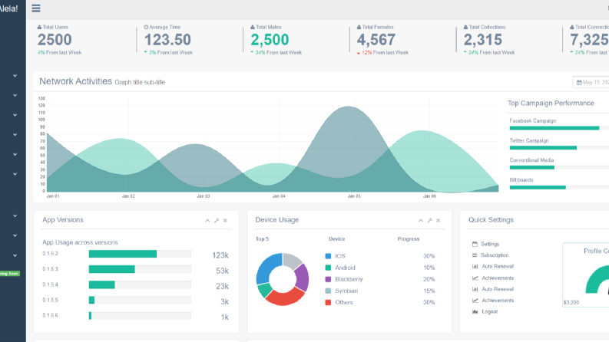Viewport: 609px width, 342px height.
Task: Close the Device Usage panel
Action: click(438, 220)
